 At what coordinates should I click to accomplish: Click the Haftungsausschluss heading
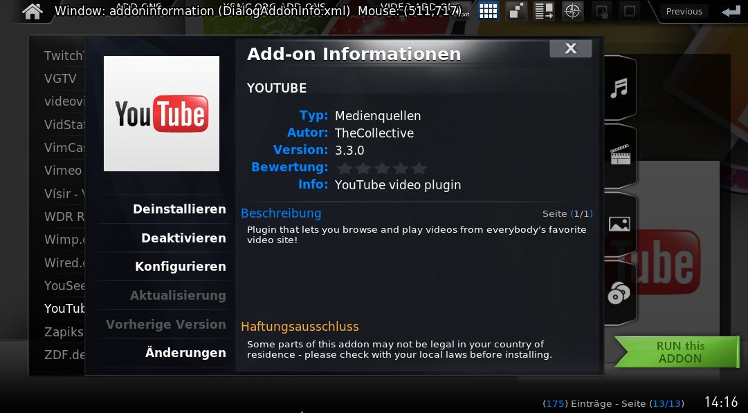coord(300,326)
